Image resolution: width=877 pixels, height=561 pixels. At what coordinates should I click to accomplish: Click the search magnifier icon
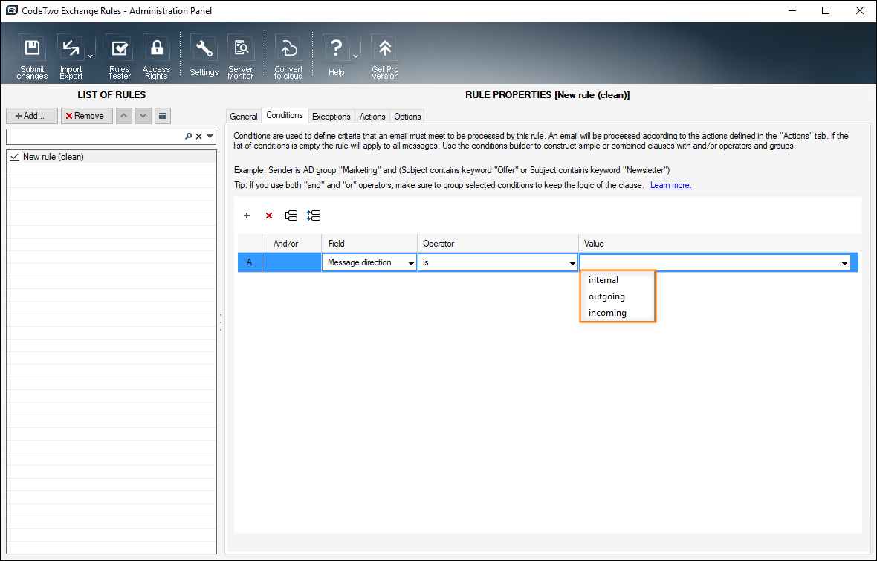[189, 137]
